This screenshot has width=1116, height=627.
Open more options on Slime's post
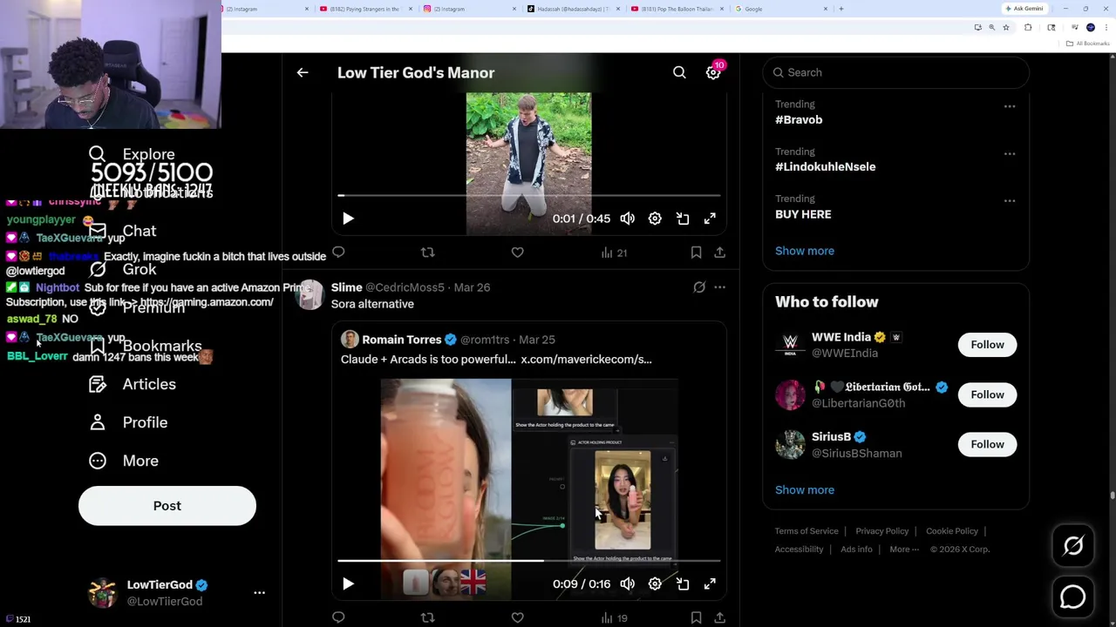[x=719, y=287]
